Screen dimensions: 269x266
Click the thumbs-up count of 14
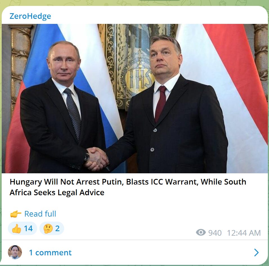(28, 228)
